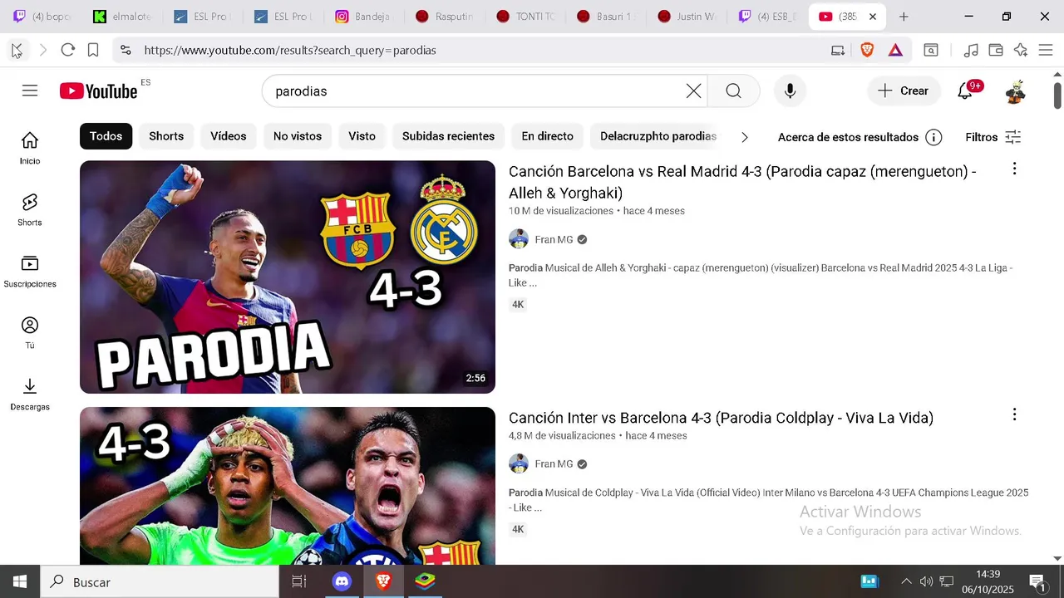Open Windows Start button
This screenshot has height=598, width=1064.
click(20, 581)
